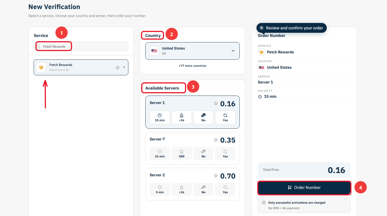The width and height of the screenshot is (387, 216).
Task: Click Server 1 chat bubble No tile
Action: point(203,117)
